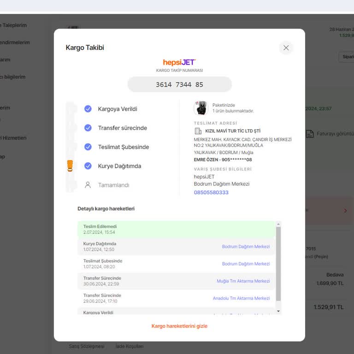The width and height of the screenshot is (354, 354).
Task: Open Satış Sözleşmesi link in background
Action: pos(87,346)
